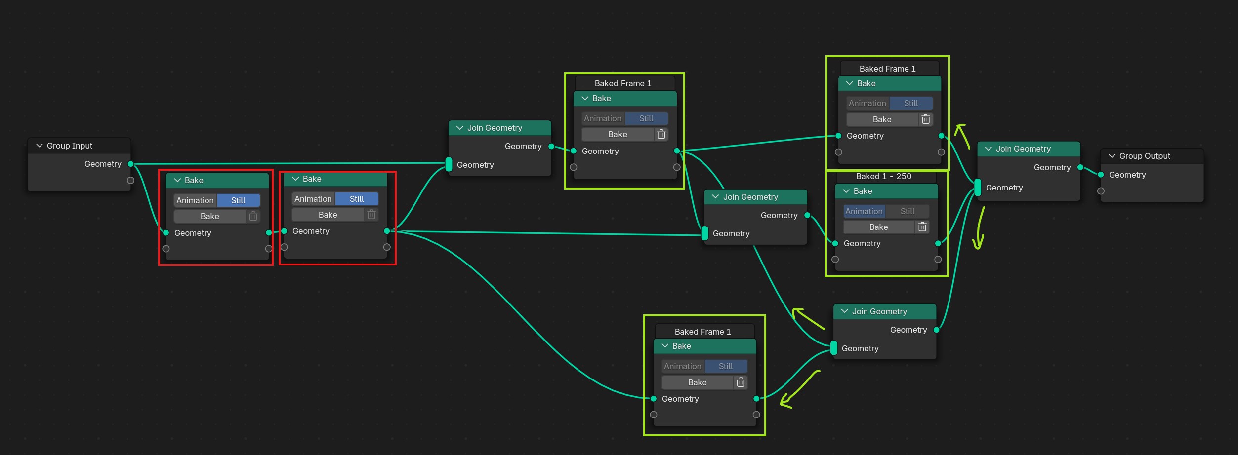1238x455 pixels.
Task: Collapse Join Geometry node feeding Group Output
Action: 989,149
